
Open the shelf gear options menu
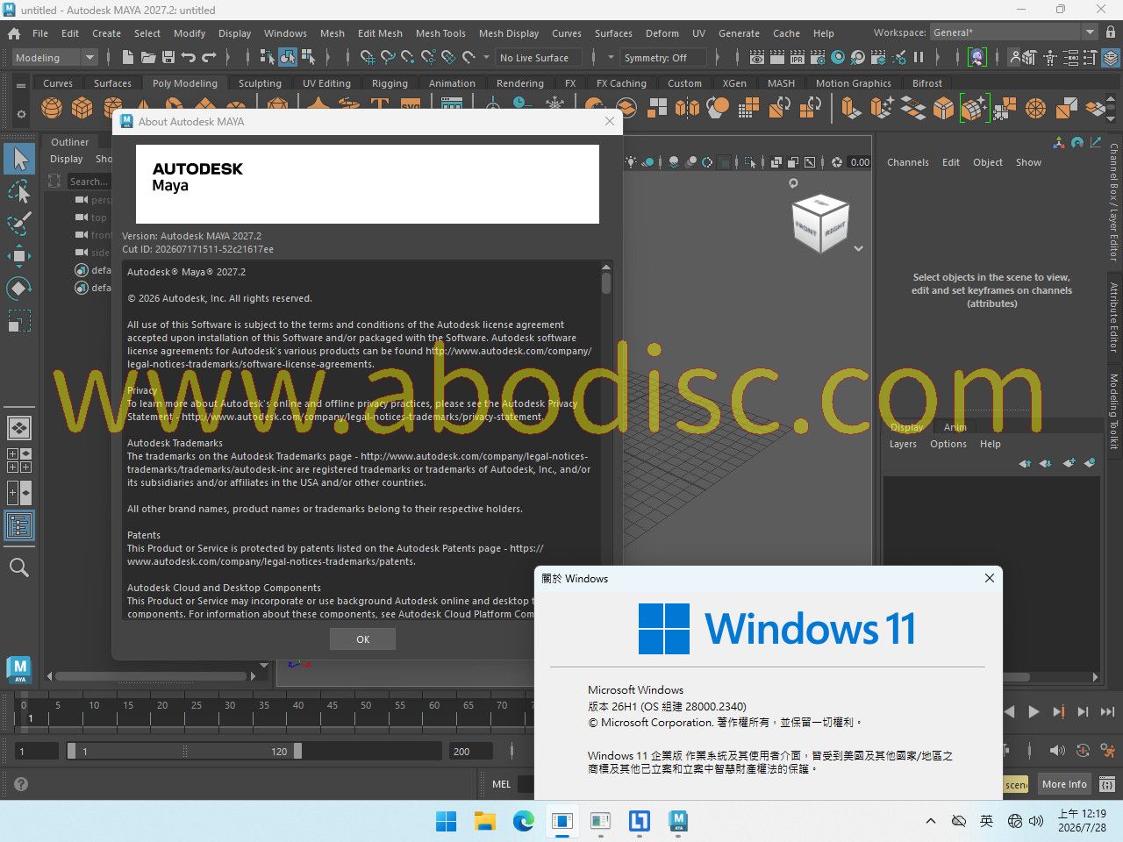pyautogui.click(x=21, y=114)
